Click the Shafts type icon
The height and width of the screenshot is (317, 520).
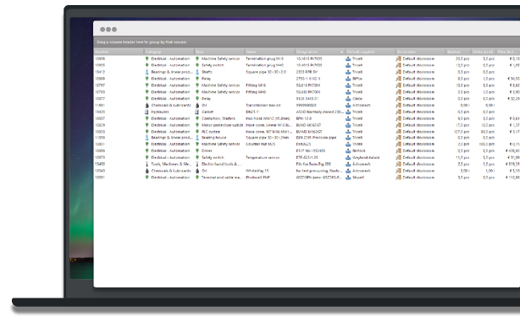(197, 72)
